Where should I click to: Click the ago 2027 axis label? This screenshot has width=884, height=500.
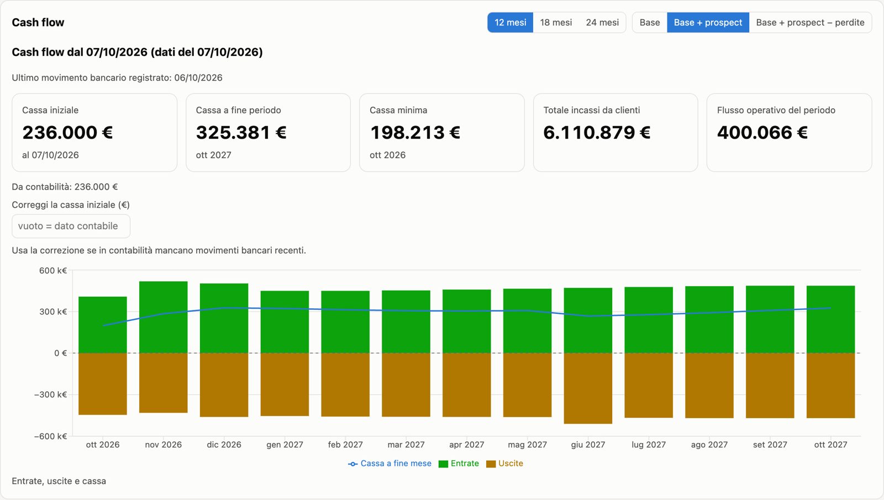pos(709,445)
